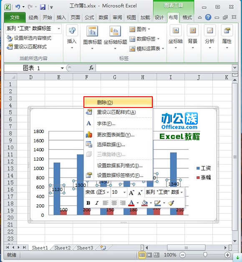
Task: Click the 100% zoom level text
Action: click(170, 255)
